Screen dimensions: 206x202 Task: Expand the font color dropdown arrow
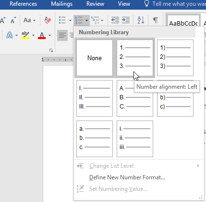[x=50, y=35]
